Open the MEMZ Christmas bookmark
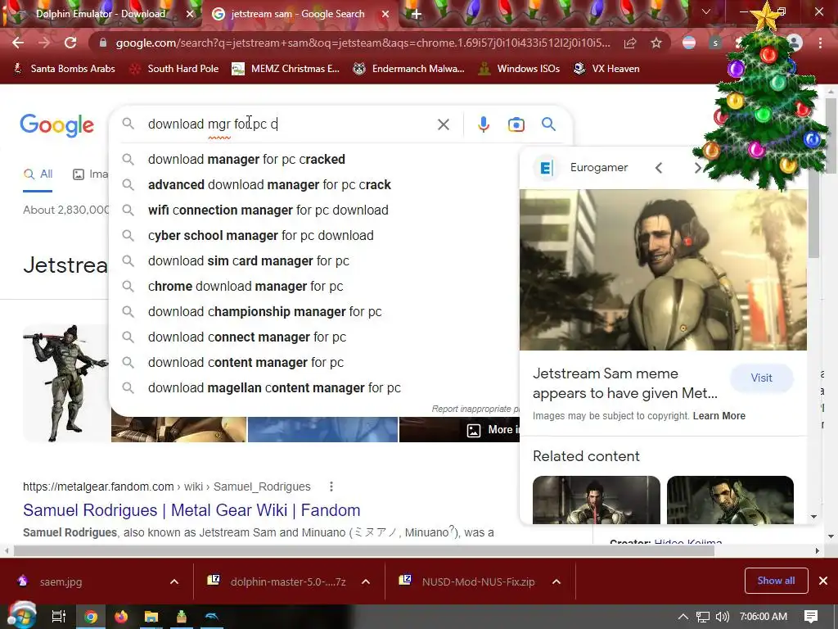838x629 pixels. tap(286, 69)
